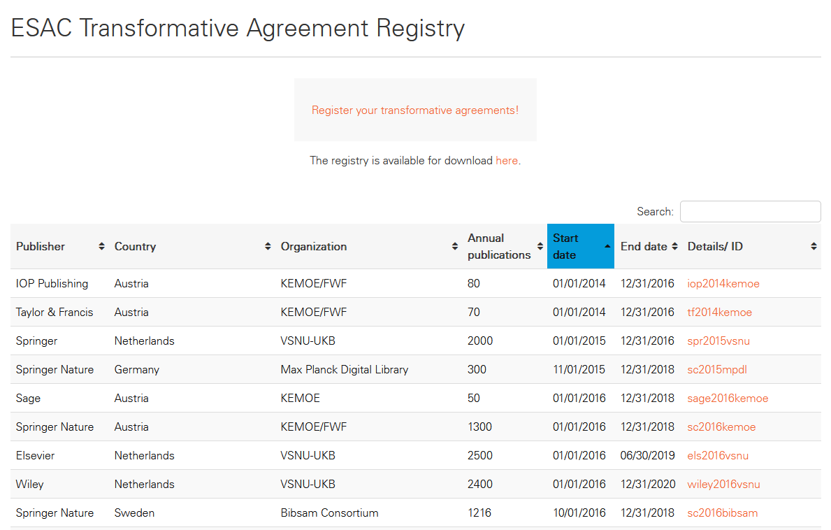Sort table by Publisher column arrows
The image size is (831, 530).
point(101,246)
